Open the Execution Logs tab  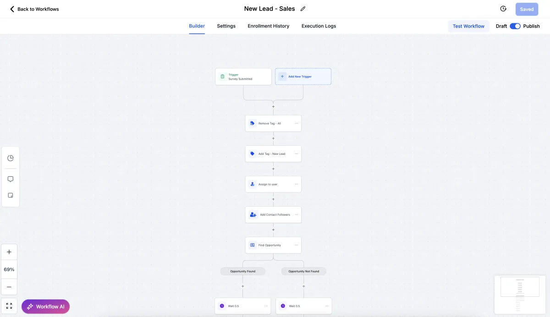point(319,26)
